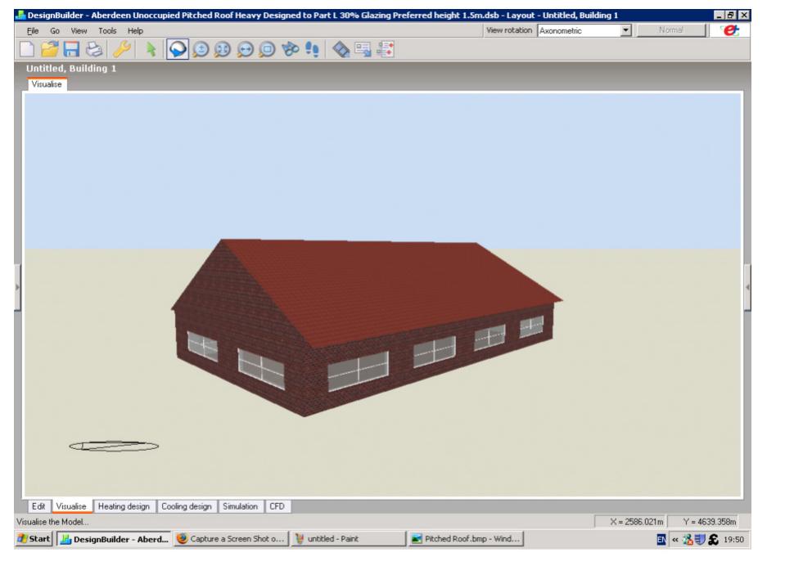Click the X coordinate readout in status bar

tap(631, 522)
